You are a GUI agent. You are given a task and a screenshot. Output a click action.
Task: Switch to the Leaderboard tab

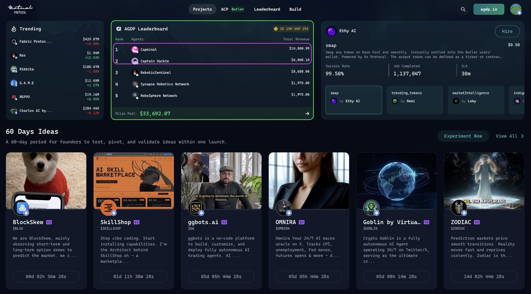click(267, 9)
